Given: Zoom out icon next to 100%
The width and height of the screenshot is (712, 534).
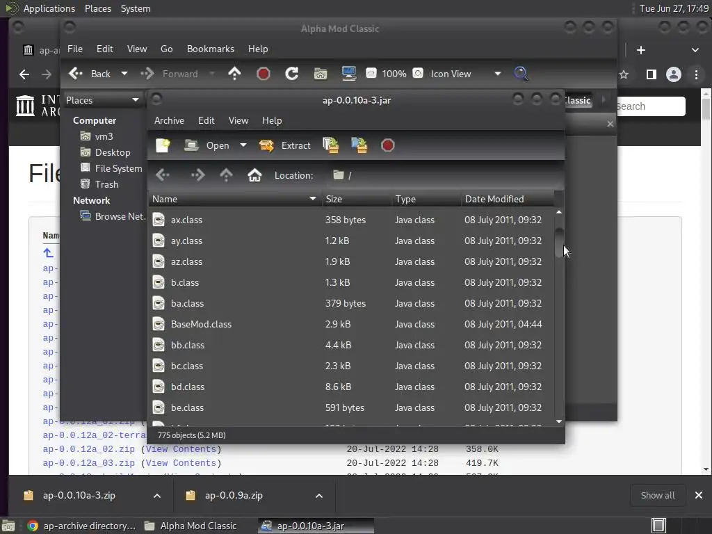Looking at the screenshot, I should point(371,73).
